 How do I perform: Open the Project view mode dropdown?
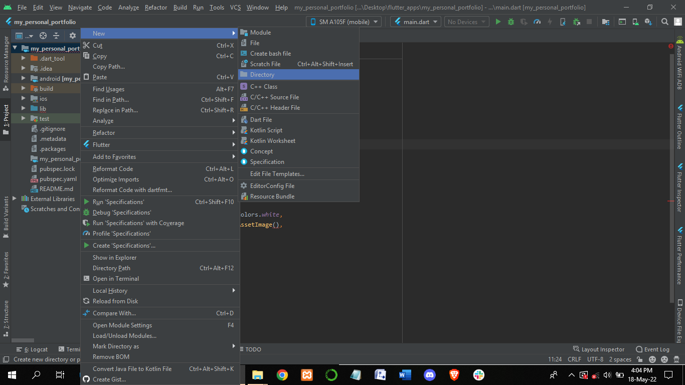point(24,36)
